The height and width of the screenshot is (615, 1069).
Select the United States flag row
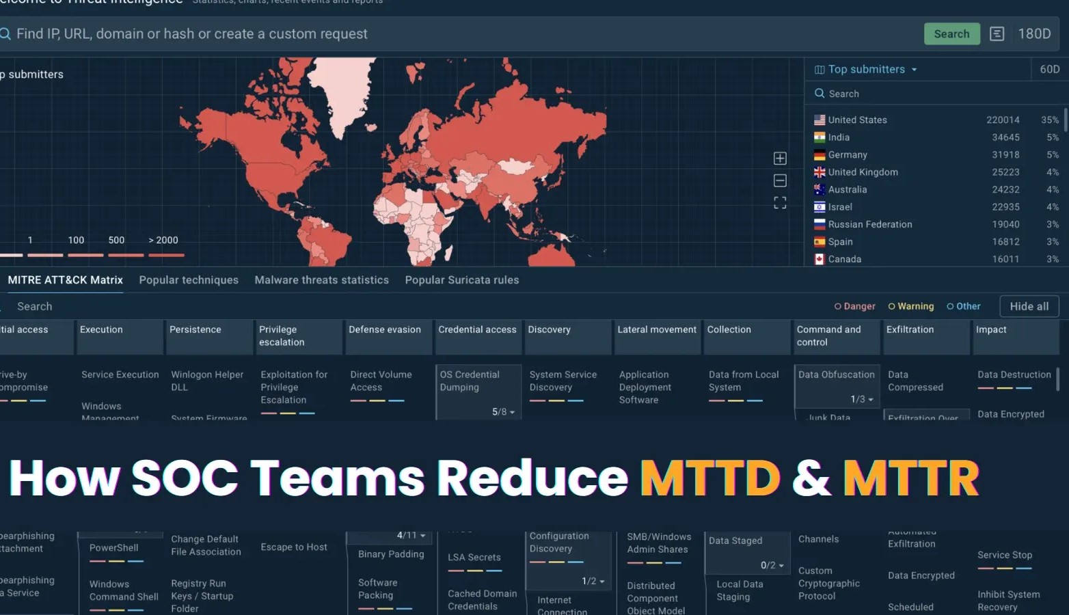click(x=936, y=120)
